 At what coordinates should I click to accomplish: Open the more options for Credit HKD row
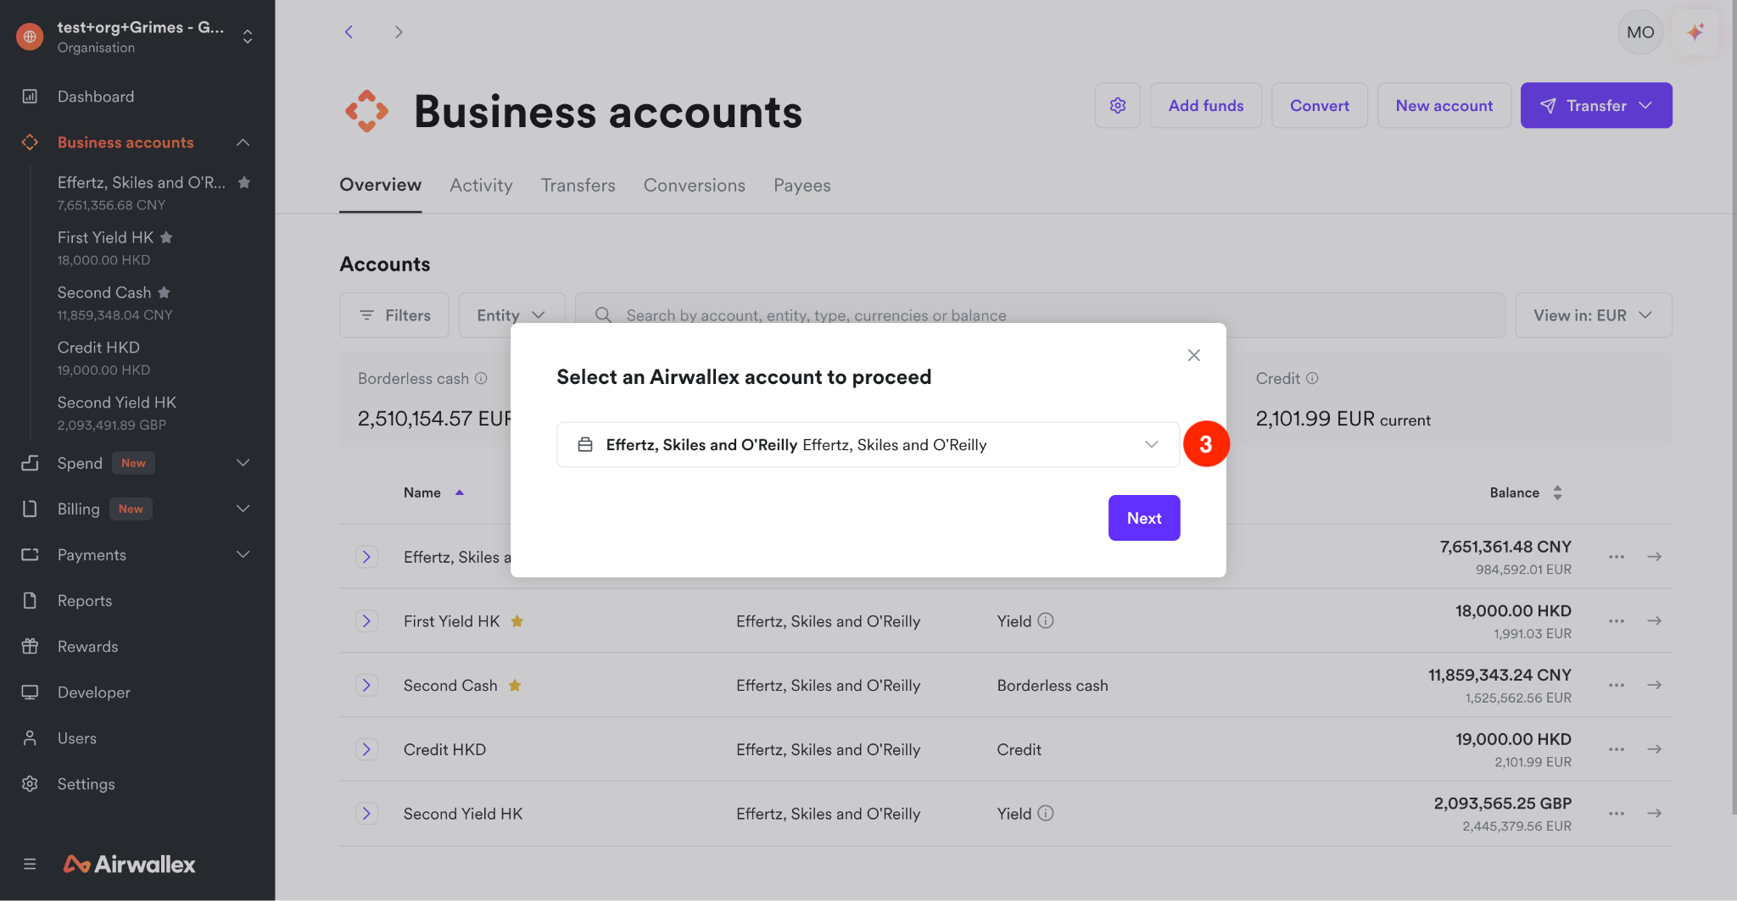pos(1617,749)
